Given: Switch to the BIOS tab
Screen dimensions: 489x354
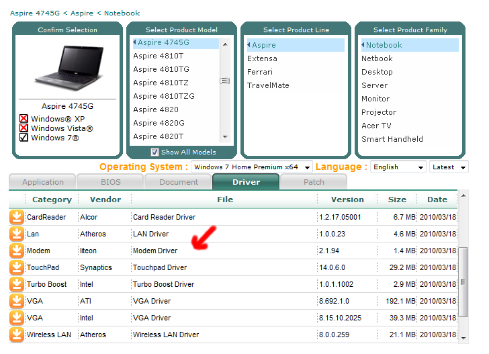Looking at the screenshot, I should point(110,182).
